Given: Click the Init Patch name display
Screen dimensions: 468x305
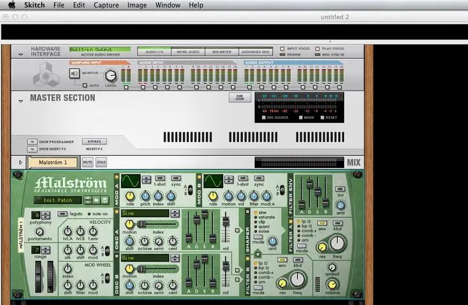Looking at the screenshot, I should point(58,200).
